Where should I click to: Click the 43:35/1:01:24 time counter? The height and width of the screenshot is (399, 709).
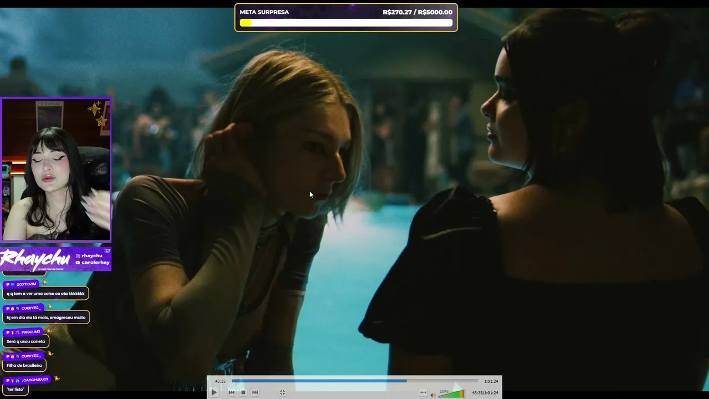click(x=485, y=393)
